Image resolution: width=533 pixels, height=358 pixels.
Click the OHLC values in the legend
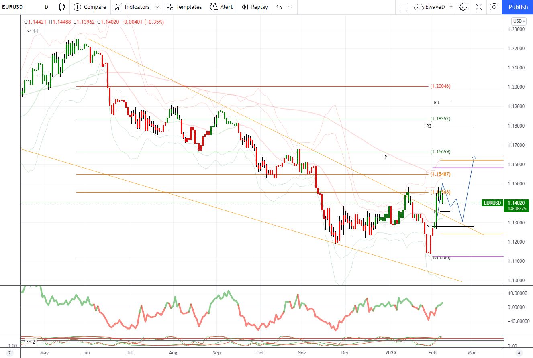[94, 22]
